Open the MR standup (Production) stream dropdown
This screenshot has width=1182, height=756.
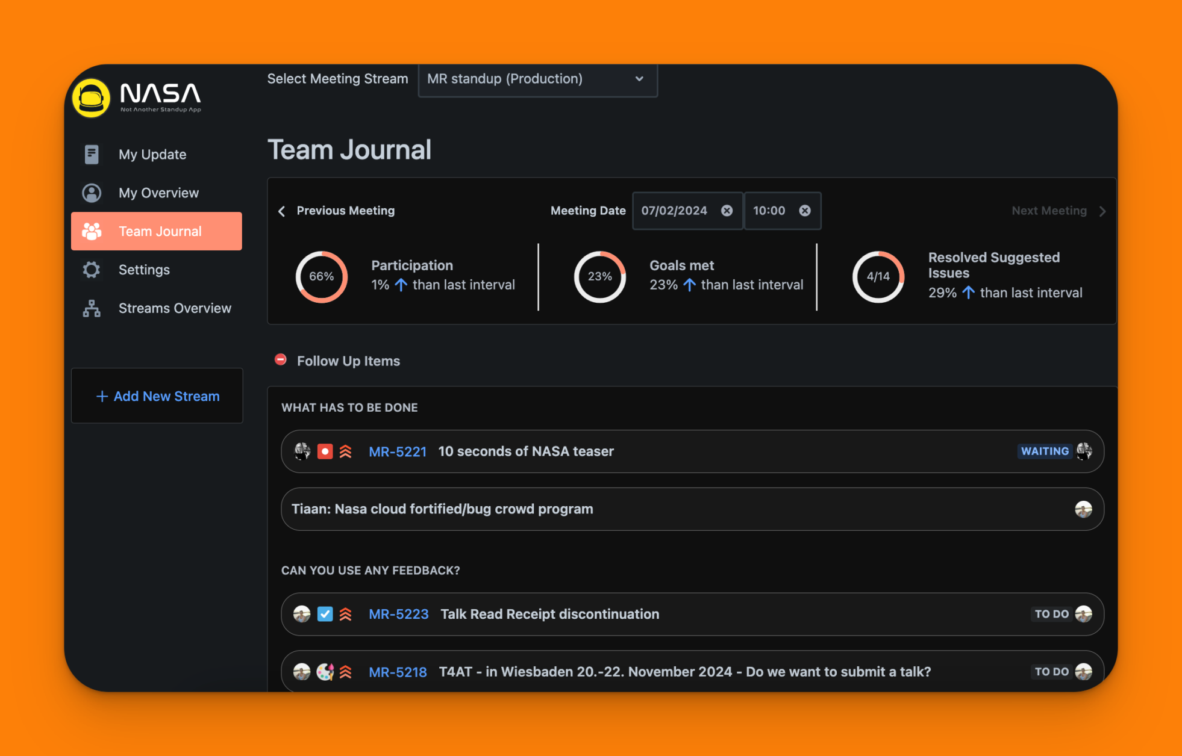(537, 79)
